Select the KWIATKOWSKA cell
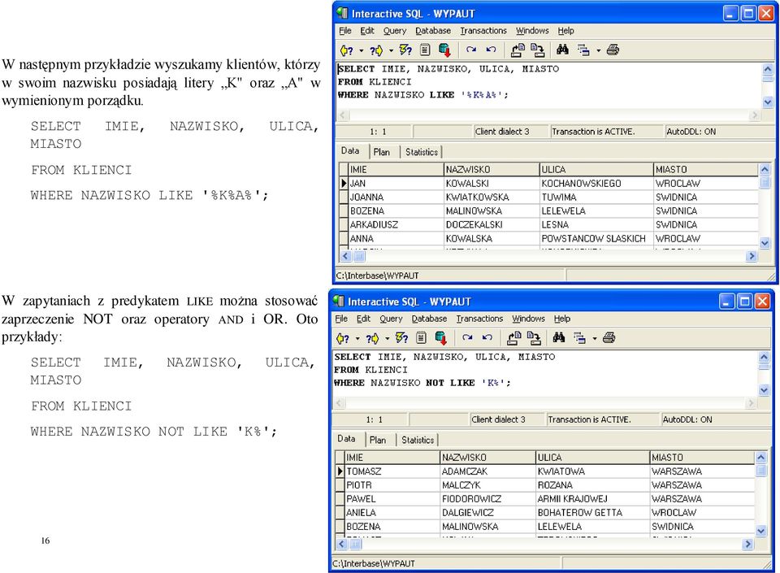Screen dimensions: 780x573 click(x=491, y=198)
